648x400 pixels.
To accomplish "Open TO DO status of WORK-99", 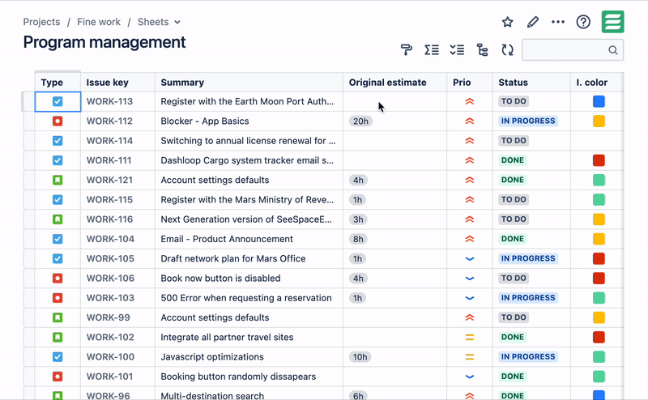I will pyautogui.click(x=514, y=317).
